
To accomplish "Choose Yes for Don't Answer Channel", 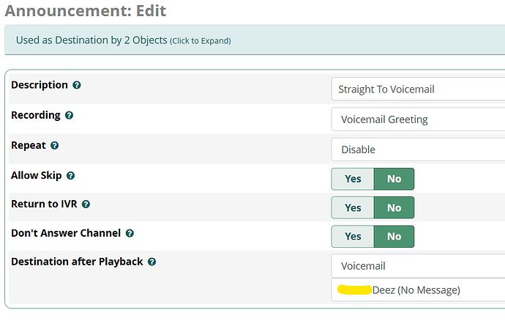I will coord(353,237).
